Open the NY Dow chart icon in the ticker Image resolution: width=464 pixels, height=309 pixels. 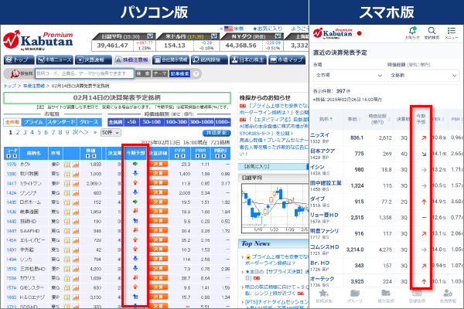pyautogui.click(x=278, y=36)
